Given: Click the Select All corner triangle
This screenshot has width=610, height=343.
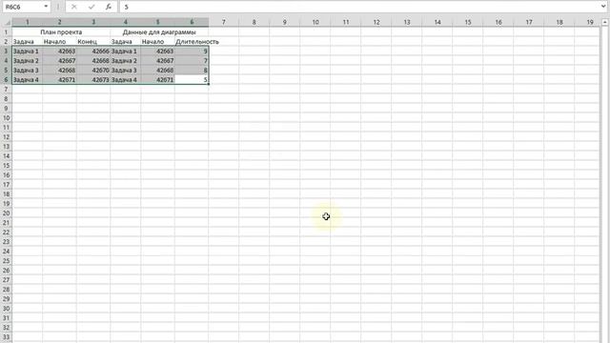Looking at the screenshot, I should coord(7,23).
